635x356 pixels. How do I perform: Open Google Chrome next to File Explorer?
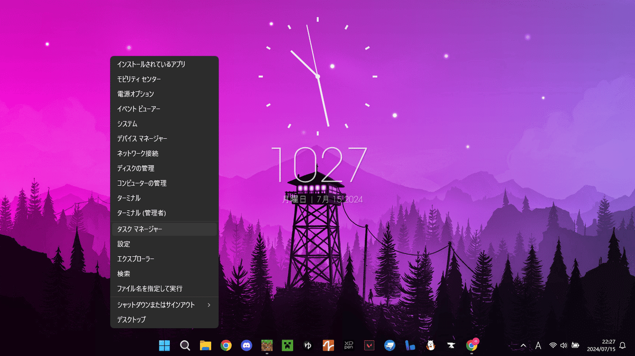coord(226,345)
